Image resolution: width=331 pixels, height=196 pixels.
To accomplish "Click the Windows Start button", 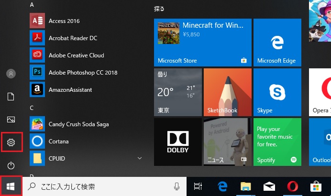I will click(11, 186).
